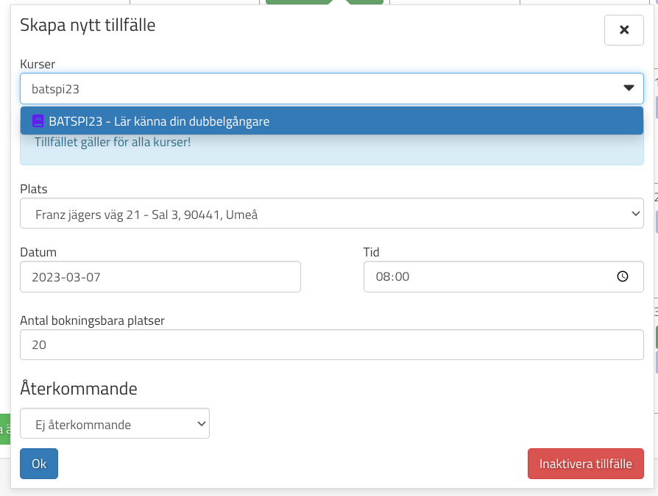The image size is (658, 496).
Task: Click the Återkommande section heading
Action: tap(79, 389)
